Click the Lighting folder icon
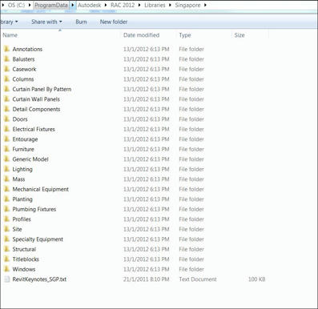Viewport: 318px width, 309px height. 6,169
